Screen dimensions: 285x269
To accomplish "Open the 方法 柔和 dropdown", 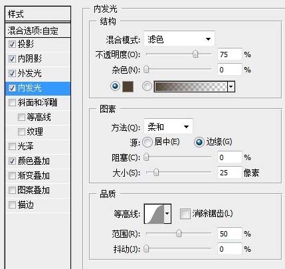I will tap(168, 127).
